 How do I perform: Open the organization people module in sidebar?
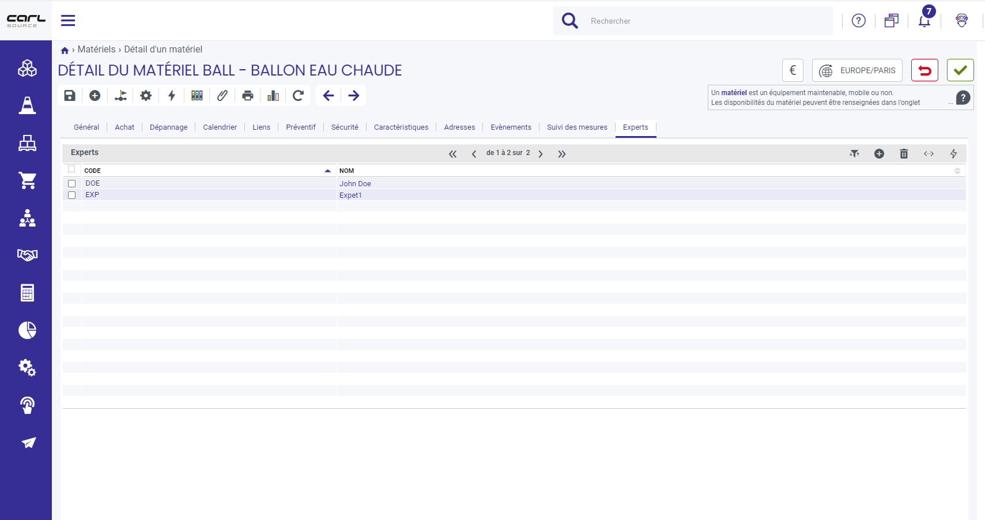(27, 218)
